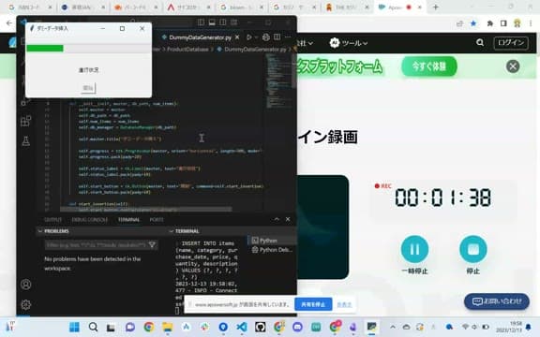
Task: Expand the ツール navigation dropdown
Action: 349,43
